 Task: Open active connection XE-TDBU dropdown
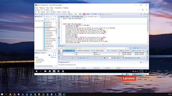pyautogui.click(x=87, y=14)
